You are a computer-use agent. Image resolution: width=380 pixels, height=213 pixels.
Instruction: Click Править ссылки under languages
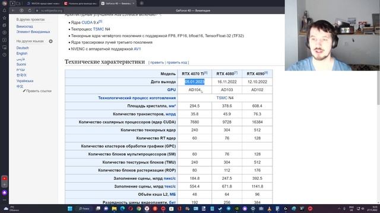39,91
